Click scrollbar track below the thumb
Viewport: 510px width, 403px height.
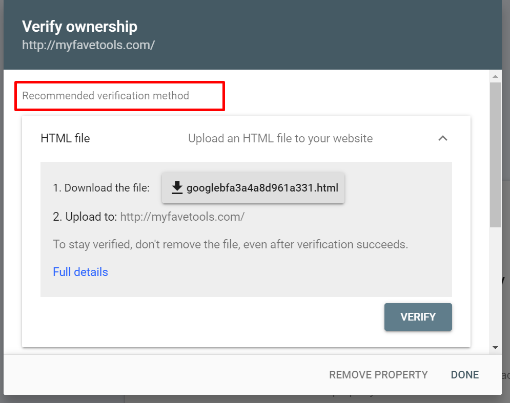pos(495,287)
